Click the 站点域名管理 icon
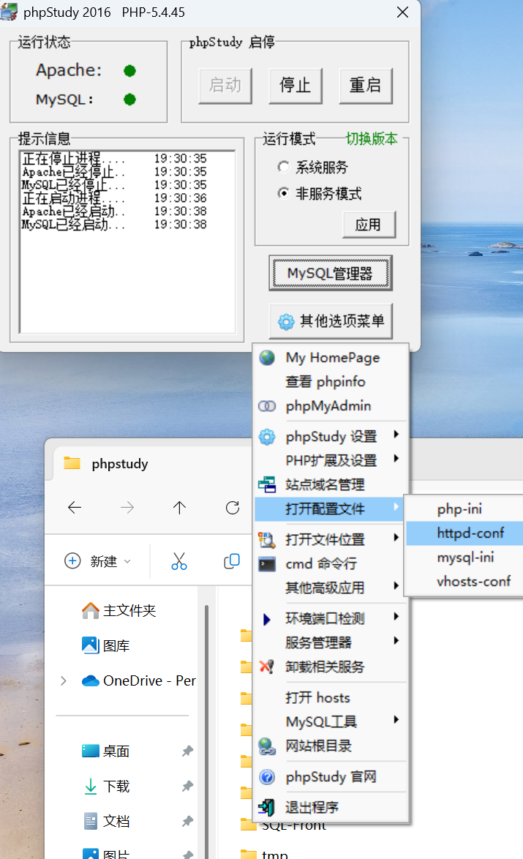The height and width of the screenshot is (859, 523). [x=267, y=485]
